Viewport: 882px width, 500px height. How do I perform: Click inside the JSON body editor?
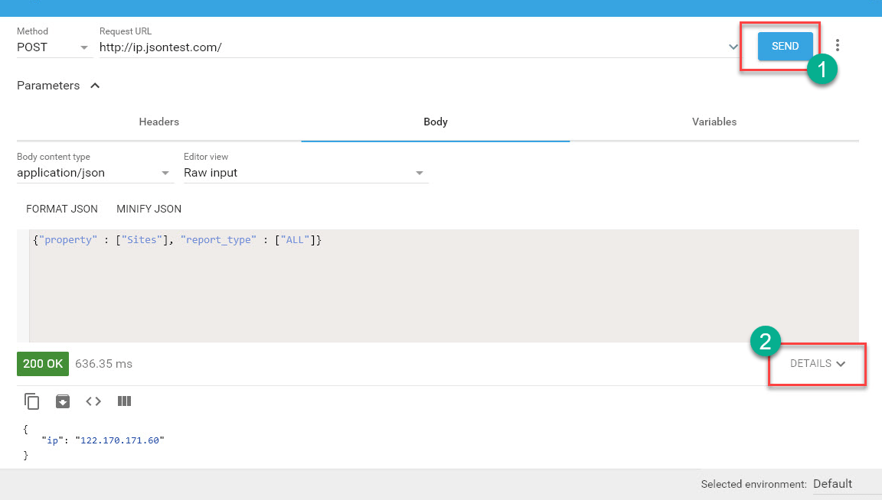point(444,291)
